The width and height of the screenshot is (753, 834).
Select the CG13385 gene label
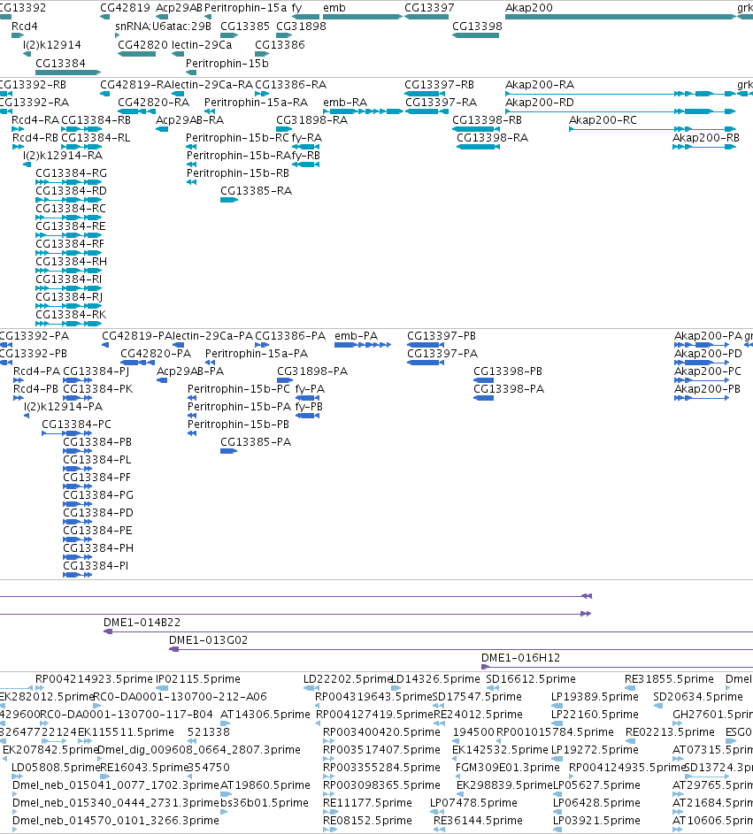point(245,26)
